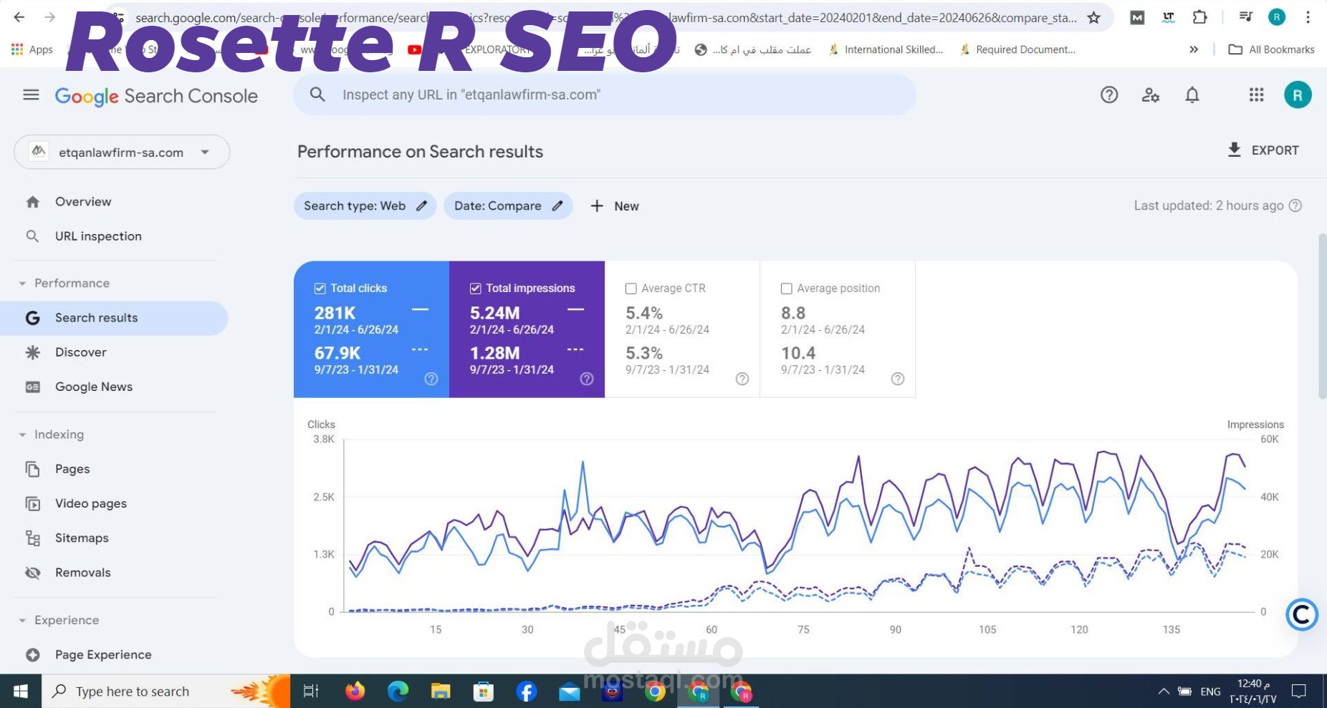Open the etqanlawfirm-sa.com property dropdown
The image size is (1327, 708).
pos(122,152)
